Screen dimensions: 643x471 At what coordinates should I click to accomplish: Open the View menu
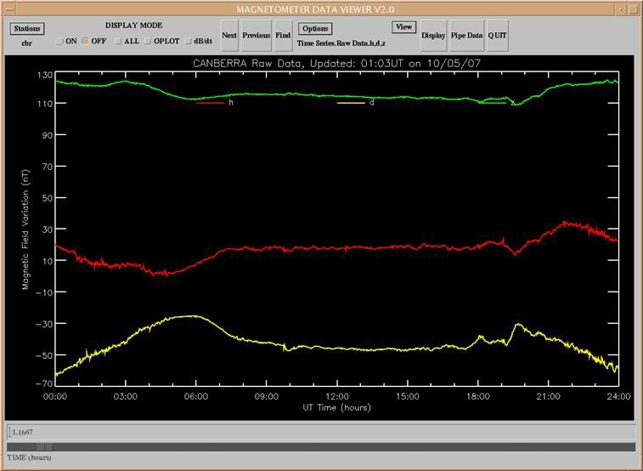[x=404, y=27]
